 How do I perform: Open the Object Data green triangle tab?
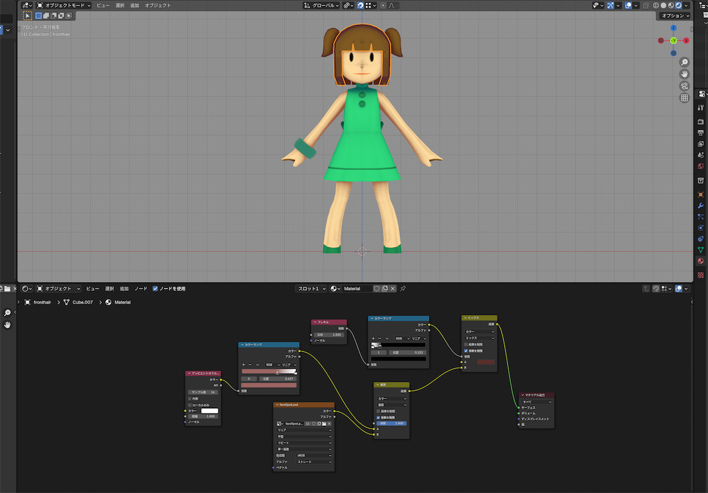point(700,249)
